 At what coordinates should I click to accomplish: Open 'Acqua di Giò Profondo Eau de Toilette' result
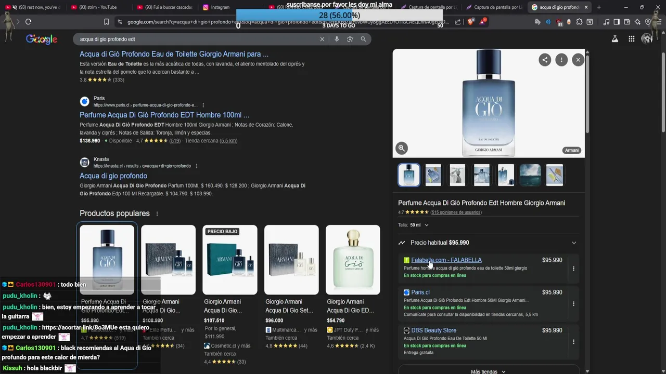(174, 54)
